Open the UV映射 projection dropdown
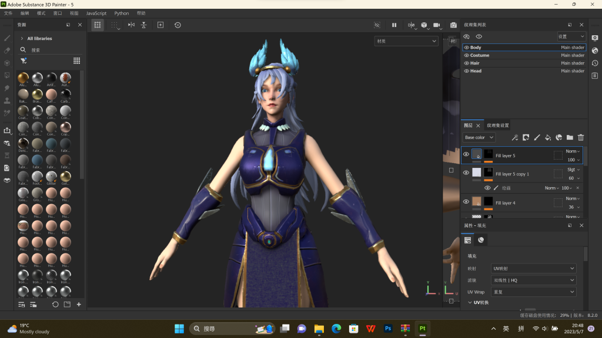This screenshot has width=602, height=338. point(534,268)
